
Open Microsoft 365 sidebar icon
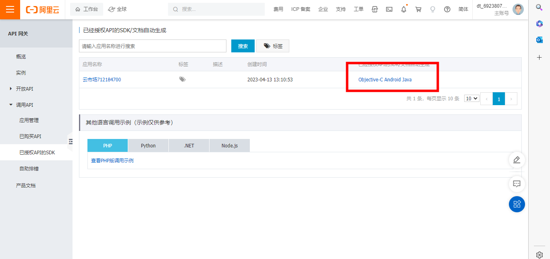539,23
